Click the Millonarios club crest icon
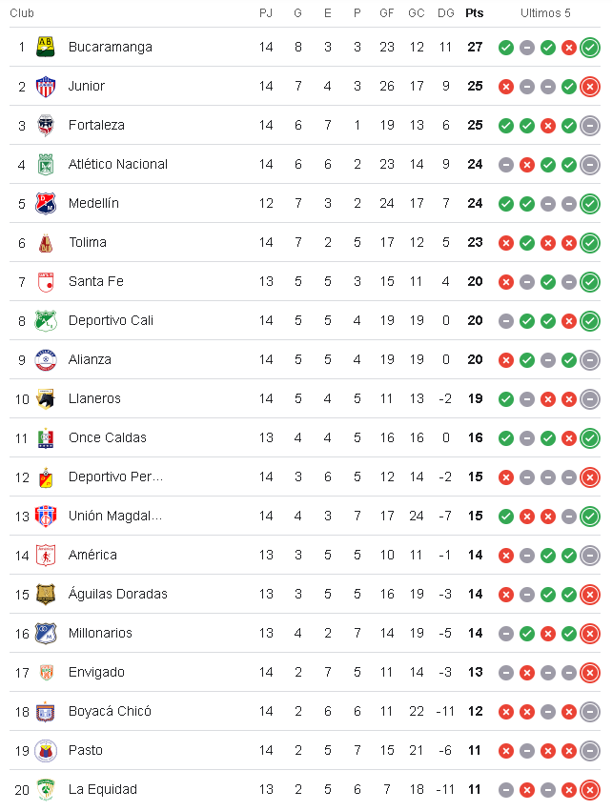Viewport: 612px width, 811px height. [x=46, y=633]
